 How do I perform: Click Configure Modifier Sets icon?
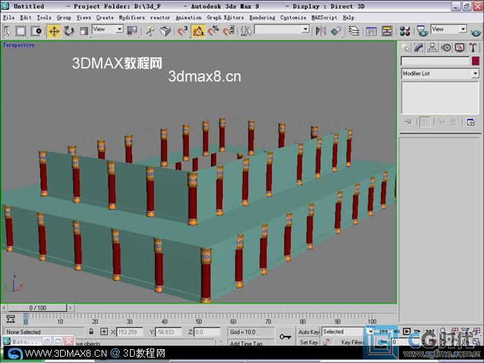coord(470,122)
